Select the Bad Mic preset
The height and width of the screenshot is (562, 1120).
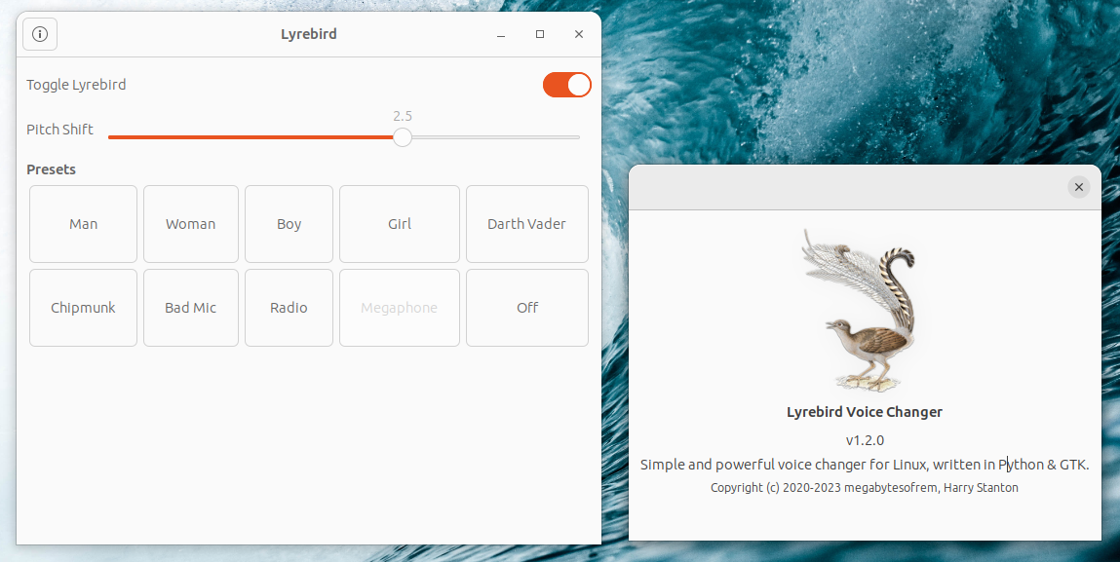[x=191, y=308]
